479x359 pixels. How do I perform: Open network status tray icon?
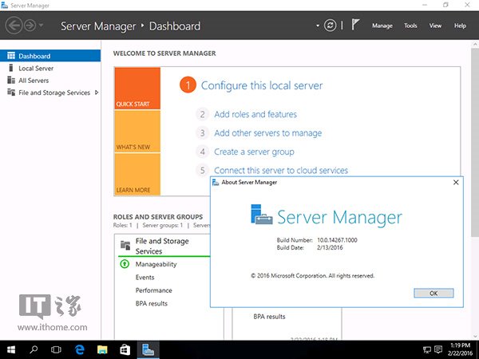pyautogui.click(x=427, y=350)
